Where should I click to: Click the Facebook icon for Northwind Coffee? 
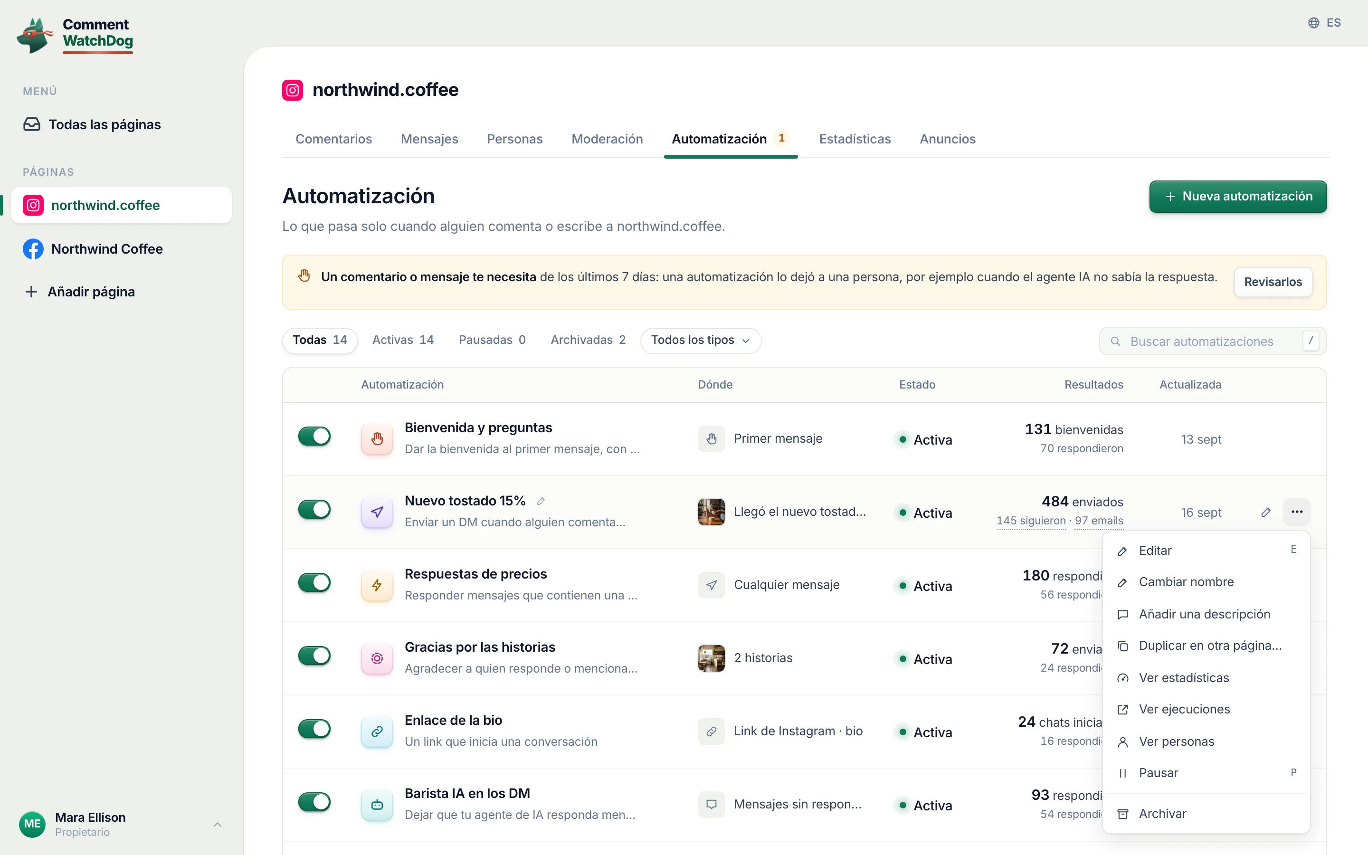33,249
